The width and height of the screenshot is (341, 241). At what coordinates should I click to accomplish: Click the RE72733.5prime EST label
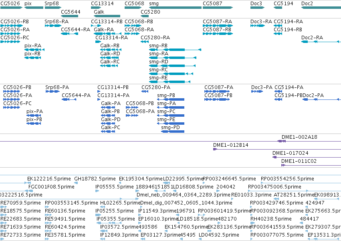pos(21,235)
